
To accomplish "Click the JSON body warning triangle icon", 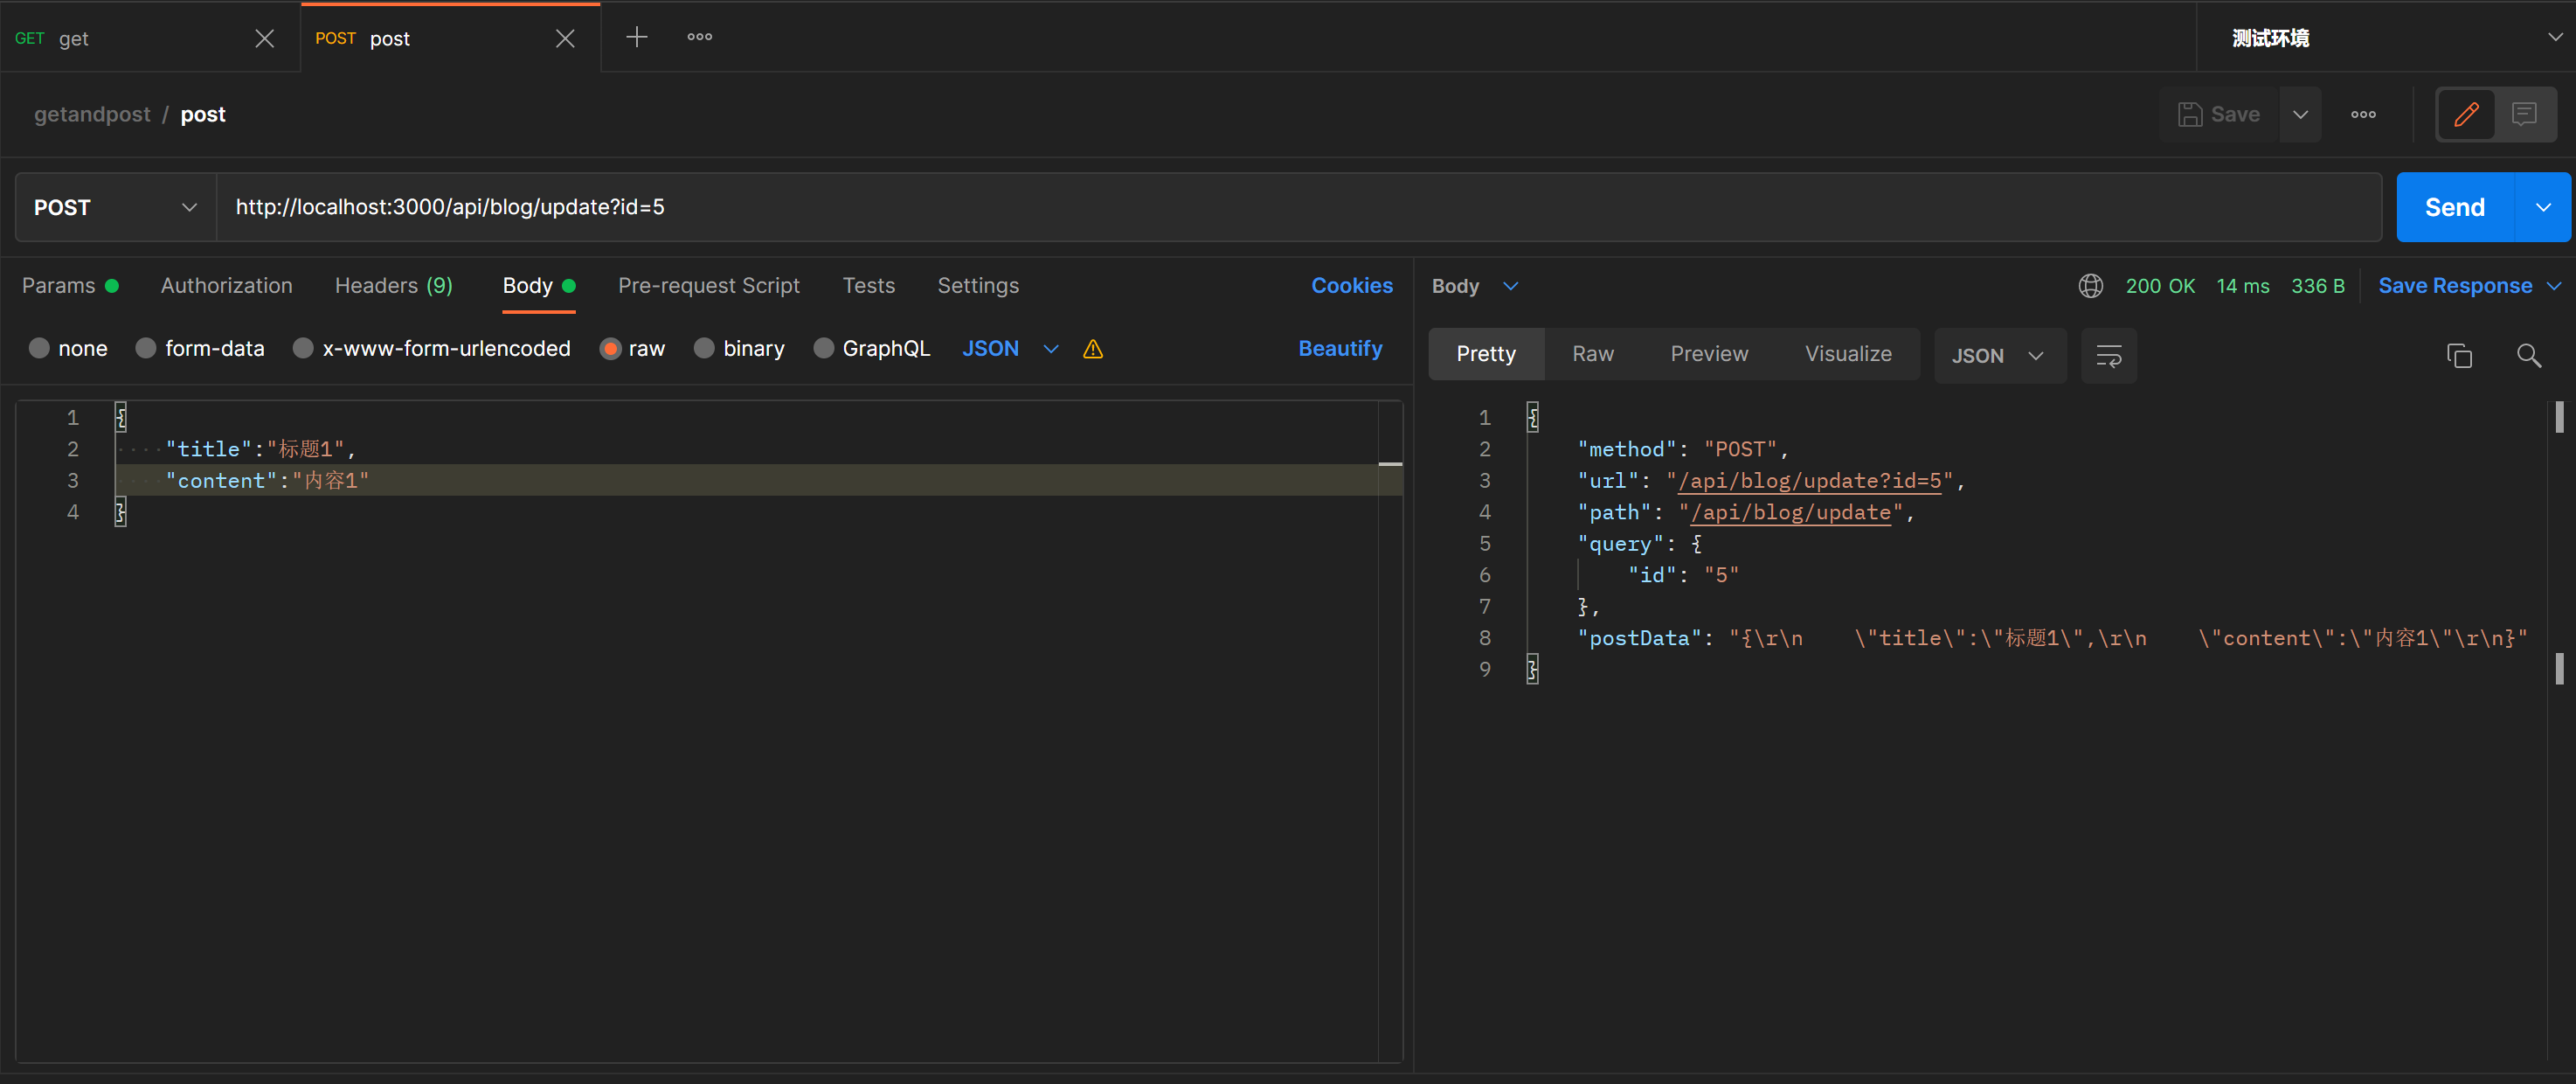I will [1092, 349].
